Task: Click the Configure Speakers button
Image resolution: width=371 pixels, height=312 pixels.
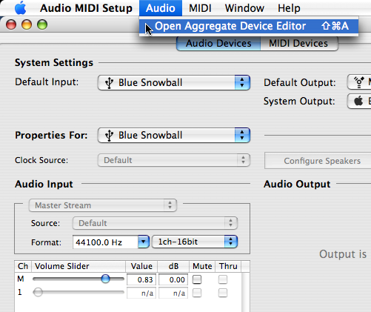Action: pyautogui.click(x=318, y=161)
